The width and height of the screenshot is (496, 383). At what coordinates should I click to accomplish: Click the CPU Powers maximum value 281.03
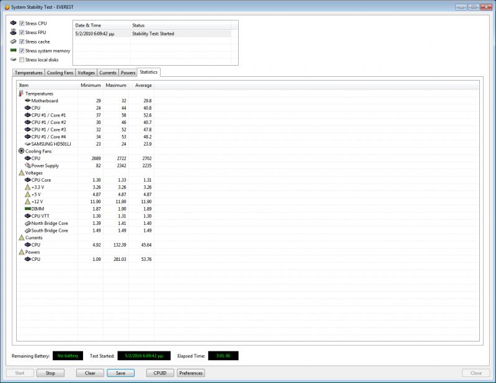120,259
